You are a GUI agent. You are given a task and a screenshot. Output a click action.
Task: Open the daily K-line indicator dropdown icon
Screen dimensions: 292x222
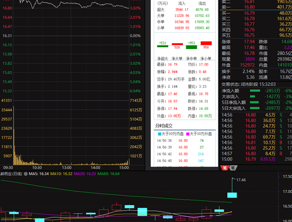coord(26,174)
